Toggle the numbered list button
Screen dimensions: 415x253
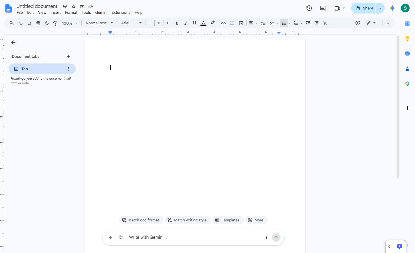click(x=296, y=23)
